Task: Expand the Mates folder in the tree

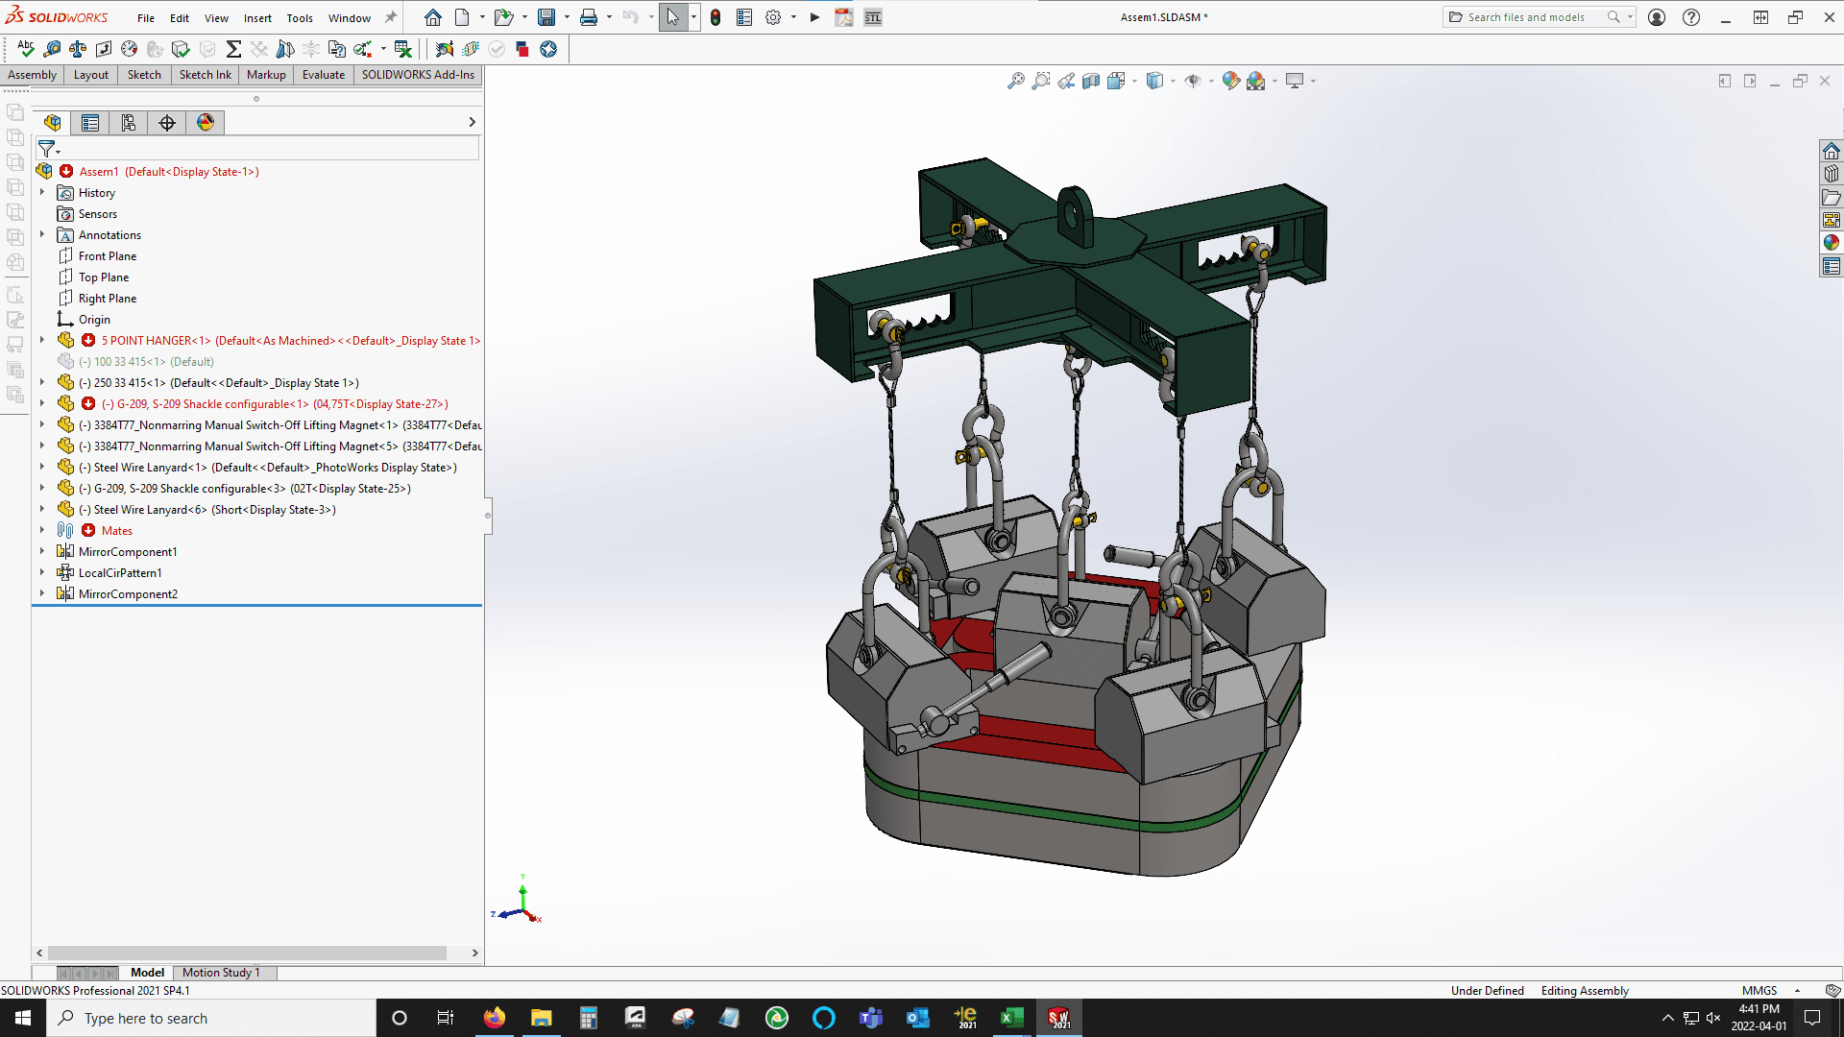Action: coord(41,530)
